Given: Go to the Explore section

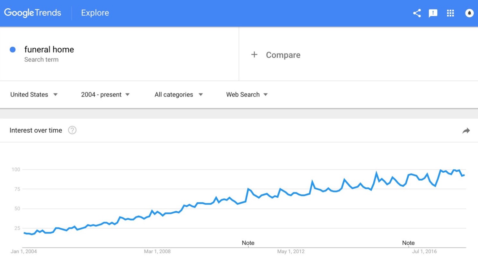Looking at the screenshot, I should click(95, 13).
